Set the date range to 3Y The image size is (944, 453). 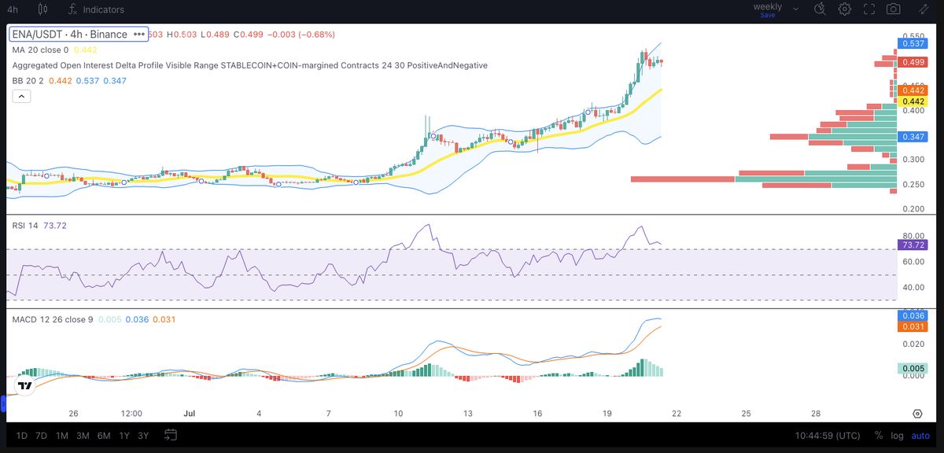click(x=143, y=435)
